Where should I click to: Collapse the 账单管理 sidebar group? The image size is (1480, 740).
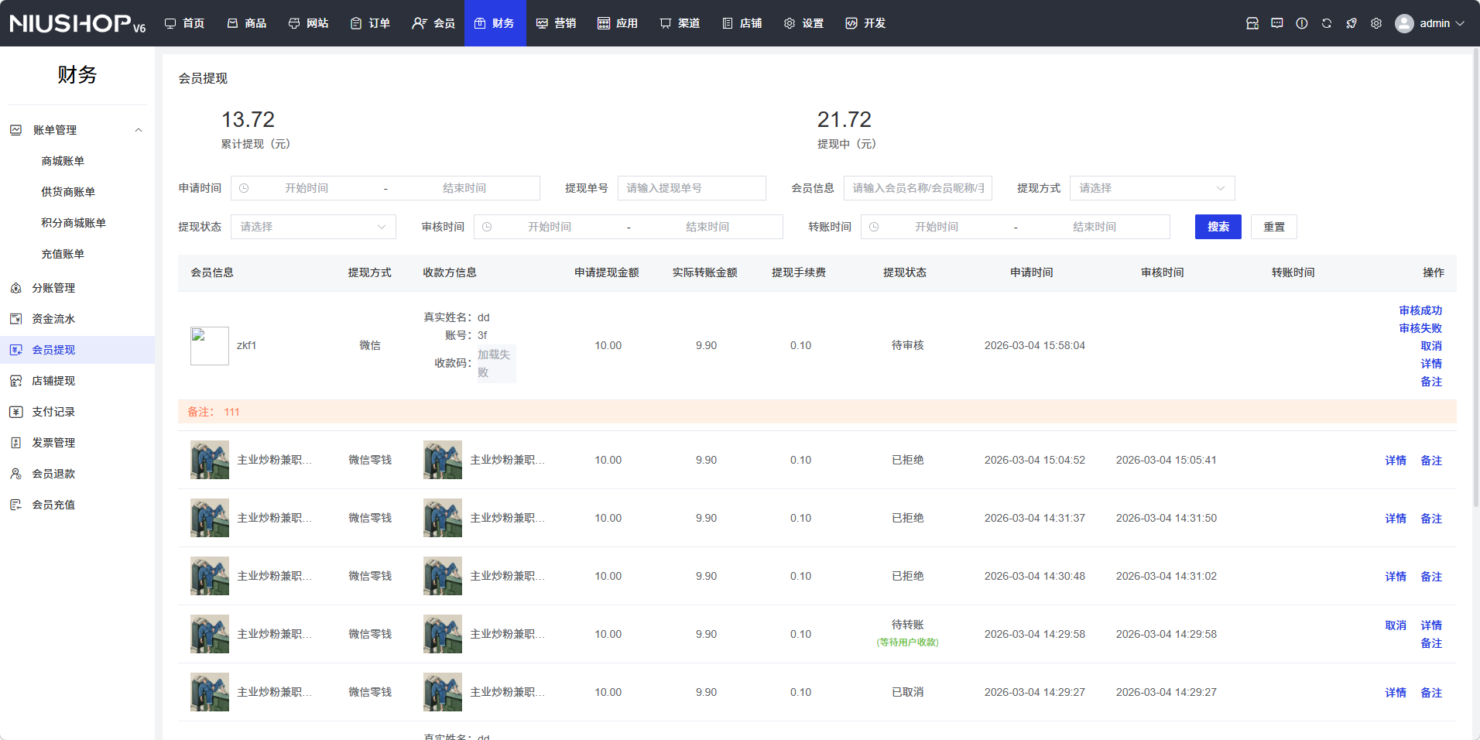click(x=139, y=130)
